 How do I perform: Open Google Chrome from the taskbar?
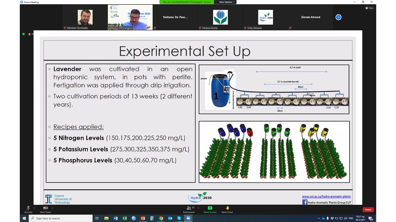pyautogui.click(x=161, y=218)
